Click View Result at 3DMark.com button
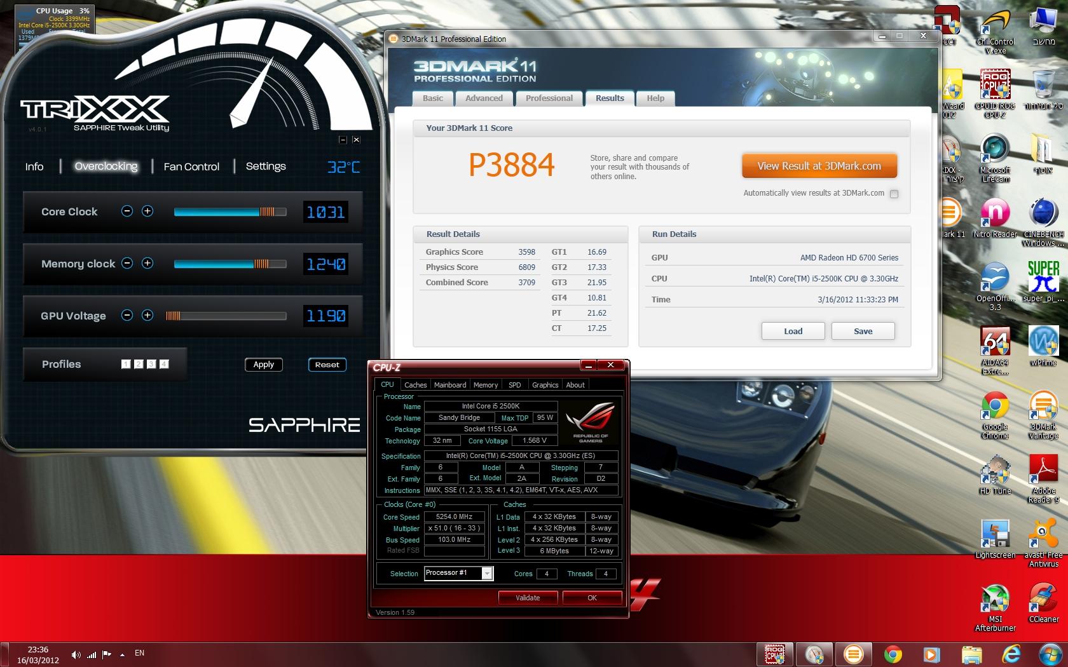1068x667 pixels. click(x=819, y=166)
